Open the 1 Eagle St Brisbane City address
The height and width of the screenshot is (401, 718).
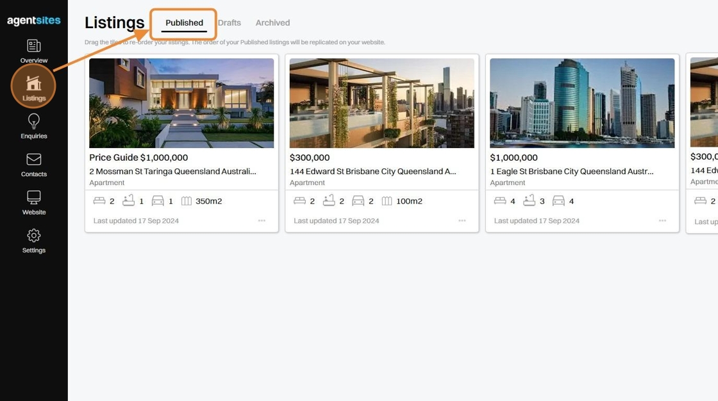tap(571, 171)
